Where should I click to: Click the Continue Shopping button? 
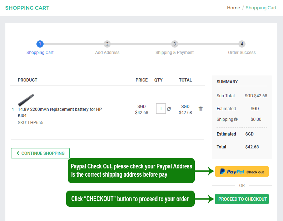40,153
